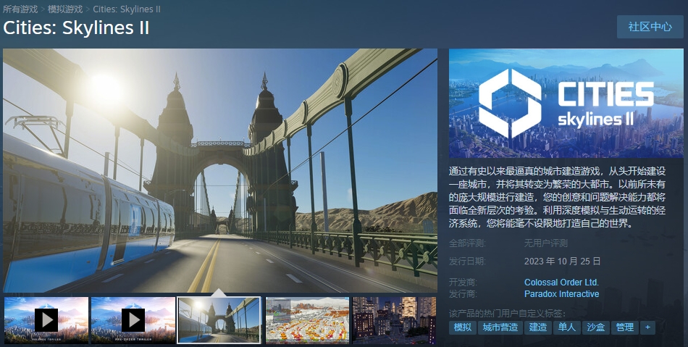
Task: Click the 全部评测 label
Action: point(467,243)
